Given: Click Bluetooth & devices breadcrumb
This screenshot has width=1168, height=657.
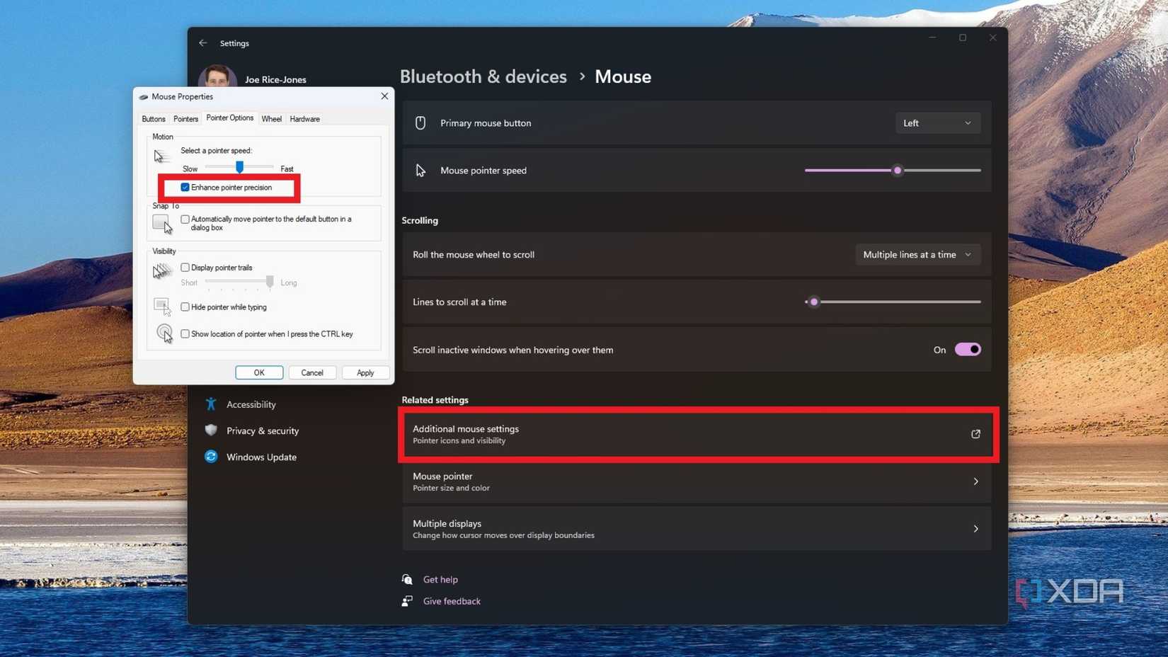Looking at the screenshot, I should point(483,76).
